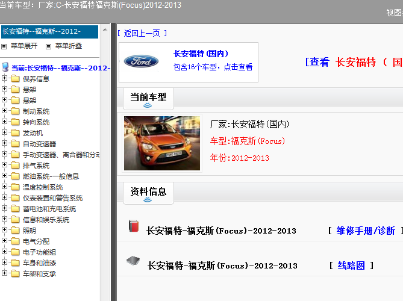Click the folder icon for 保养信息

coord(15,78)
